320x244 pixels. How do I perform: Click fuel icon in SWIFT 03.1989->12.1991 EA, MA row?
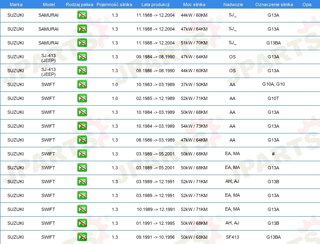pos(82,195)
